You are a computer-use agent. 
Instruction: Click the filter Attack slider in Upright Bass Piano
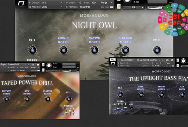(115, 108)
